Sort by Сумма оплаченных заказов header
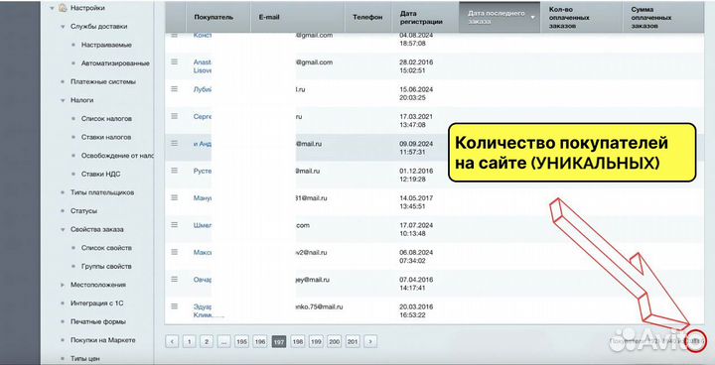 click(651, 17)
